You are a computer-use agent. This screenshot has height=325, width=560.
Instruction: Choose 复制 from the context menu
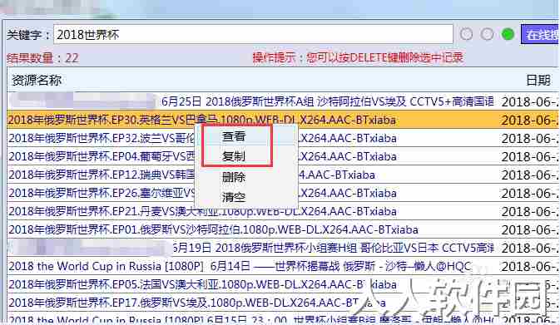pos(234,156)
